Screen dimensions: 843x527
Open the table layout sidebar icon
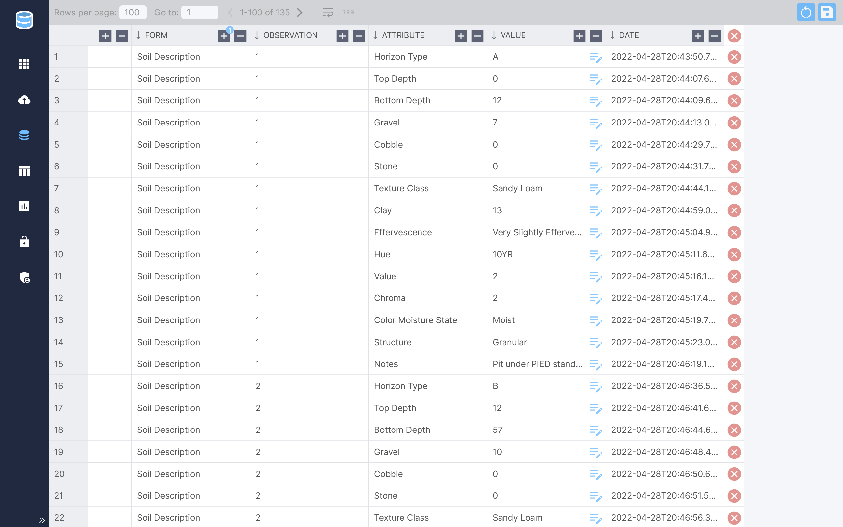(24, 171)
